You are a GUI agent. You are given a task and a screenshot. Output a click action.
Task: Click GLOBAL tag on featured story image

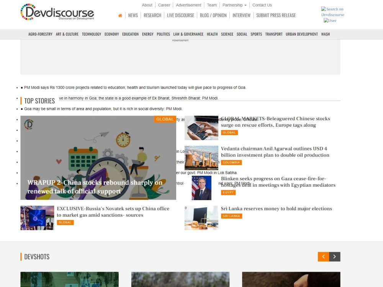point(165,119)
